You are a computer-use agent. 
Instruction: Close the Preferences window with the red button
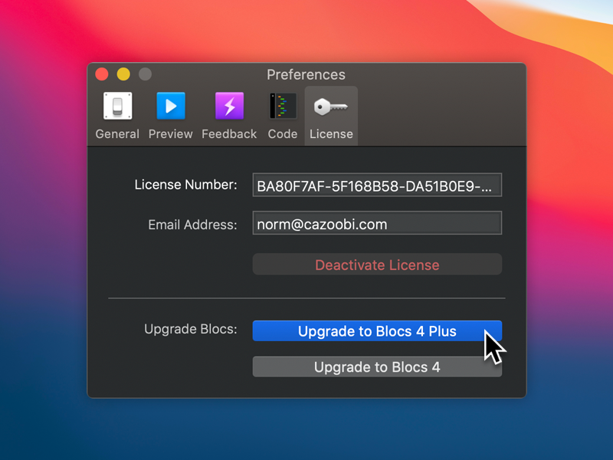pos(102,74)
